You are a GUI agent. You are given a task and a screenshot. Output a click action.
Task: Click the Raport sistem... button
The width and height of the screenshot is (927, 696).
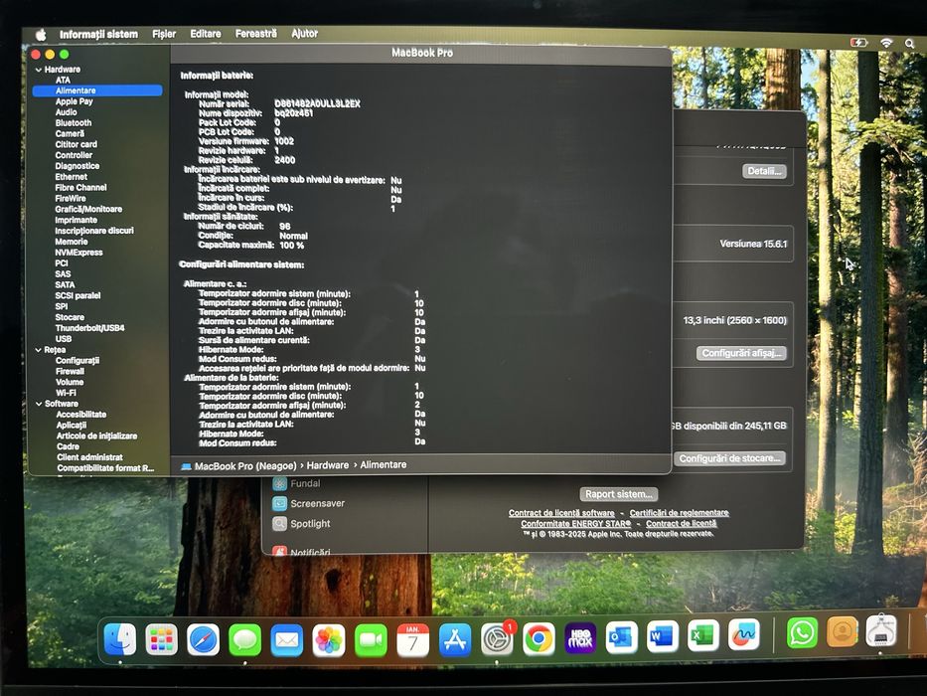pyautogui.click(x=618, y=494)
